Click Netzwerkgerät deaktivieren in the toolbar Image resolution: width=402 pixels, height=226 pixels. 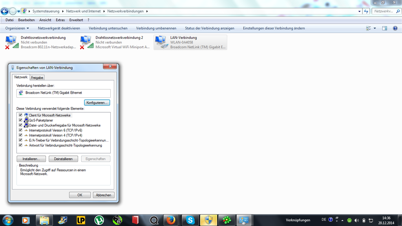coord(59,28)
